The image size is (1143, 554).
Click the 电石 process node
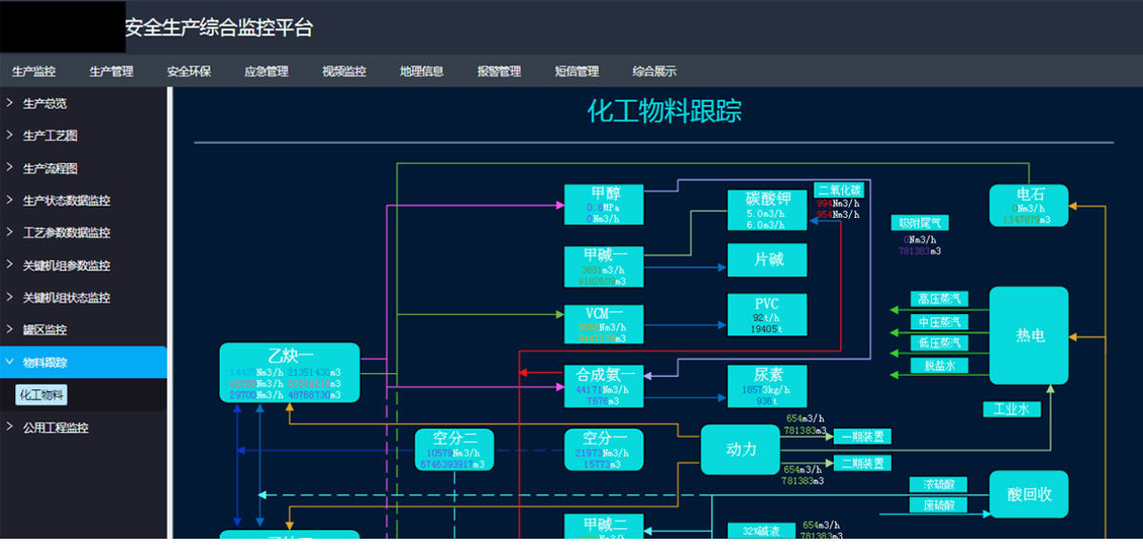click(x=1029, y=206)
